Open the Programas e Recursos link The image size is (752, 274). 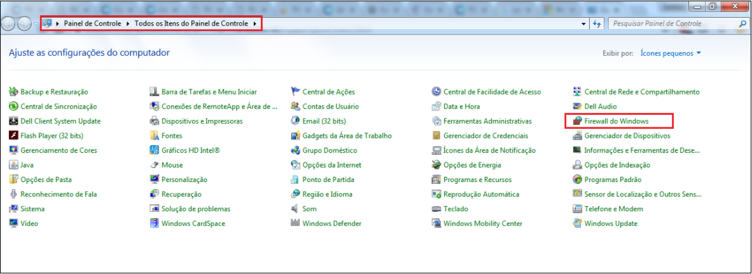tap(478, 179)
